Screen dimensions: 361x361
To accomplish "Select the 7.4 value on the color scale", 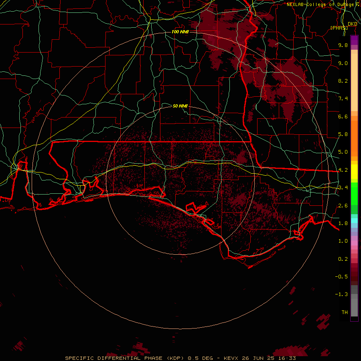I will (343, 99).
